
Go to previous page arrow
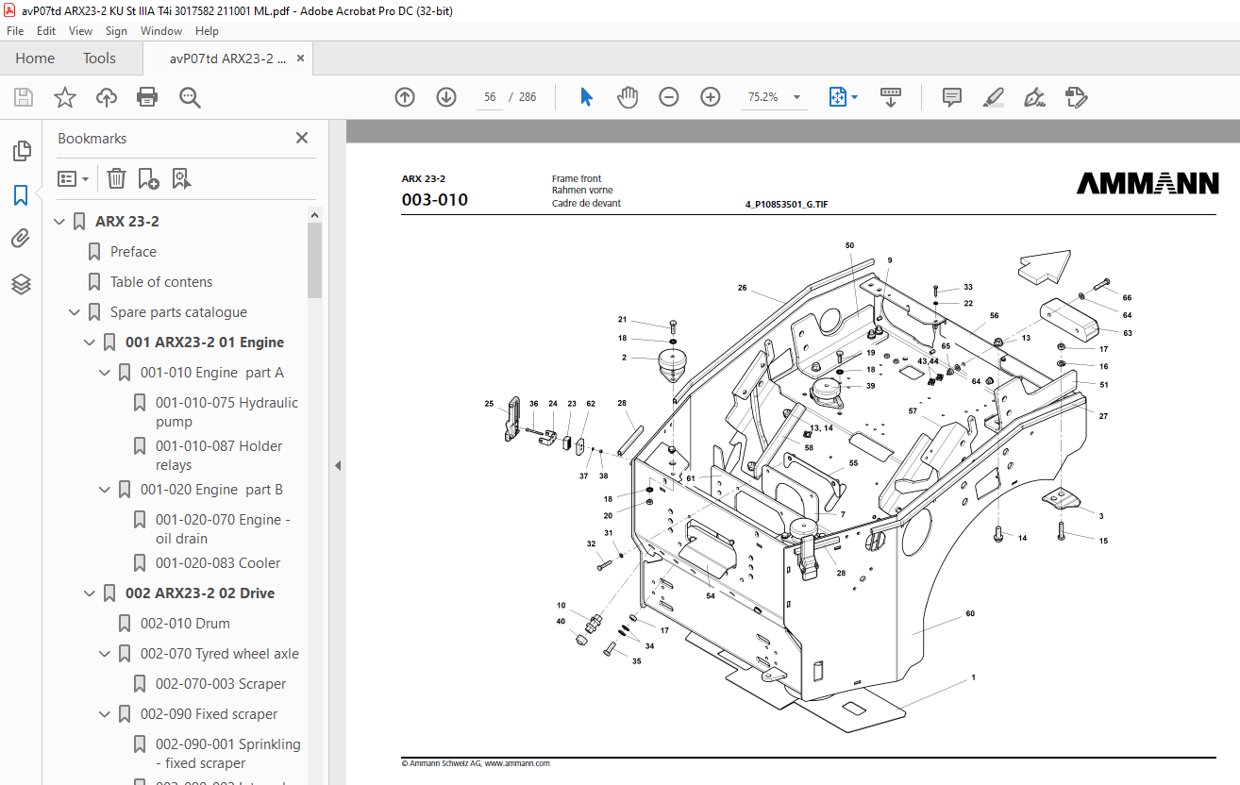point(405,97)
